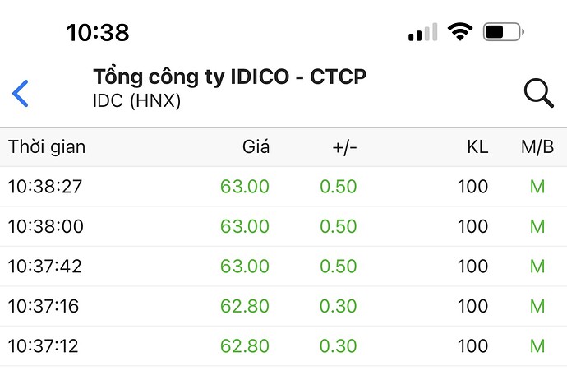Tap the M/B column header
The height and width of the screenshot is (371, 567).
[537, 147]
